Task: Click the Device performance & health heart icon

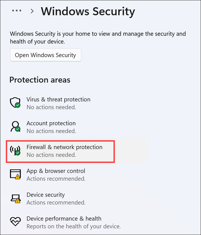Action: point(15,222)
